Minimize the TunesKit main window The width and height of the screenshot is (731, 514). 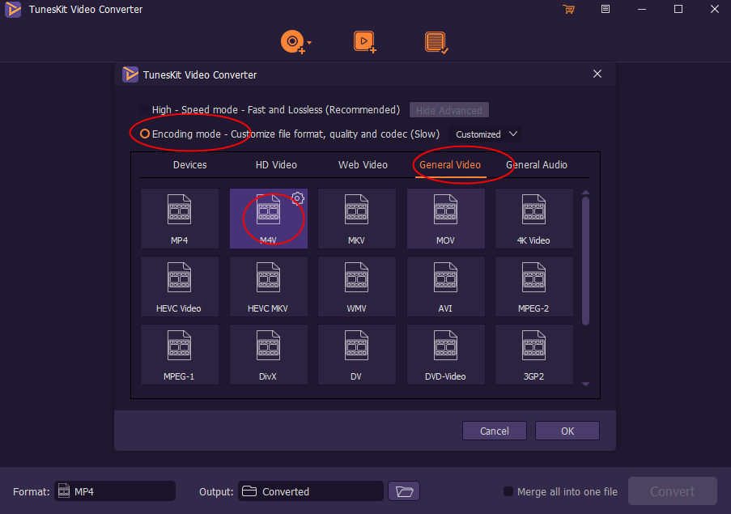[x=642, y=10]
